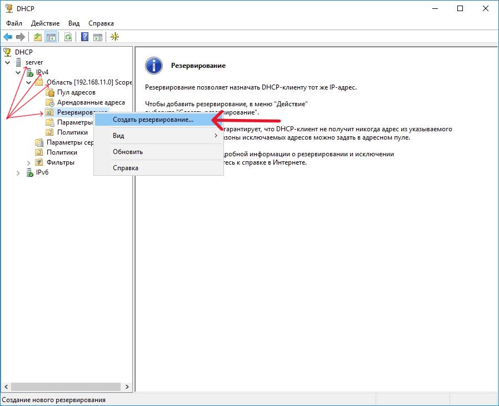Expand the Фильтры tree node
499x406 pixels.
tap(29, 162)
